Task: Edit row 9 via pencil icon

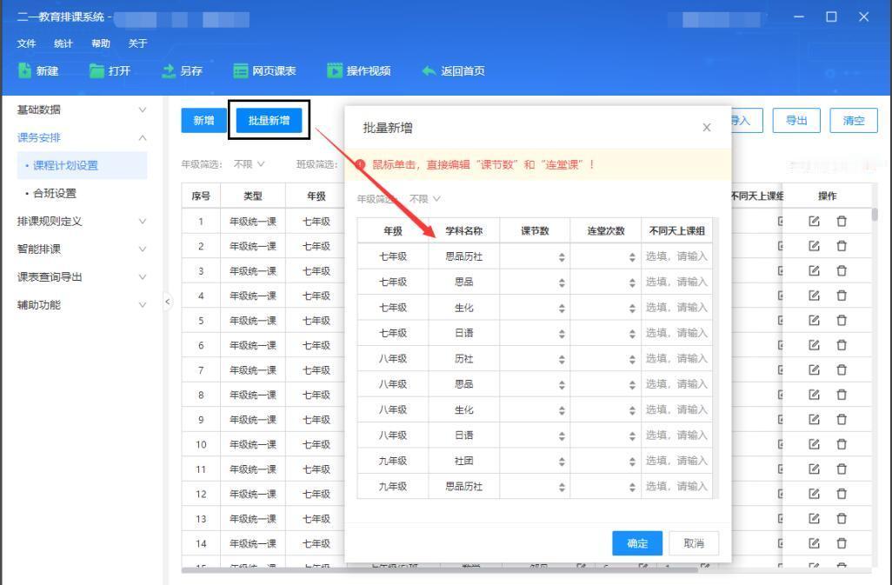Action: [814, 420]
